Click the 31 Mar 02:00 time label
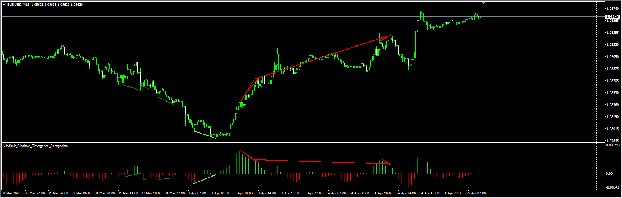Screen dimensions: 622x198 (x=58, y=193)
